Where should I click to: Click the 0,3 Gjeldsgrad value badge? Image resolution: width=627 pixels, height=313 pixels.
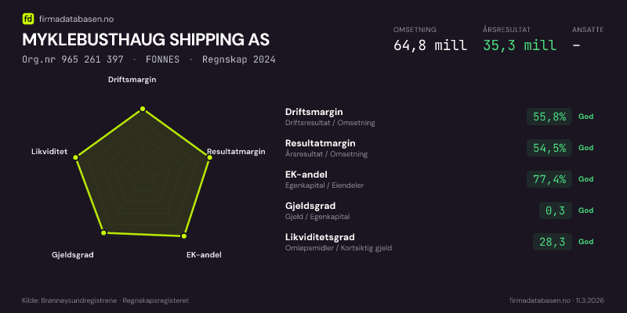pyautogui.click(x=555, y=210)
